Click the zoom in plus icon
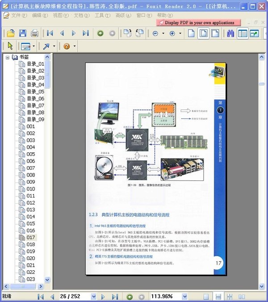This screenshot has height=302, width=268. pos(172,34)
